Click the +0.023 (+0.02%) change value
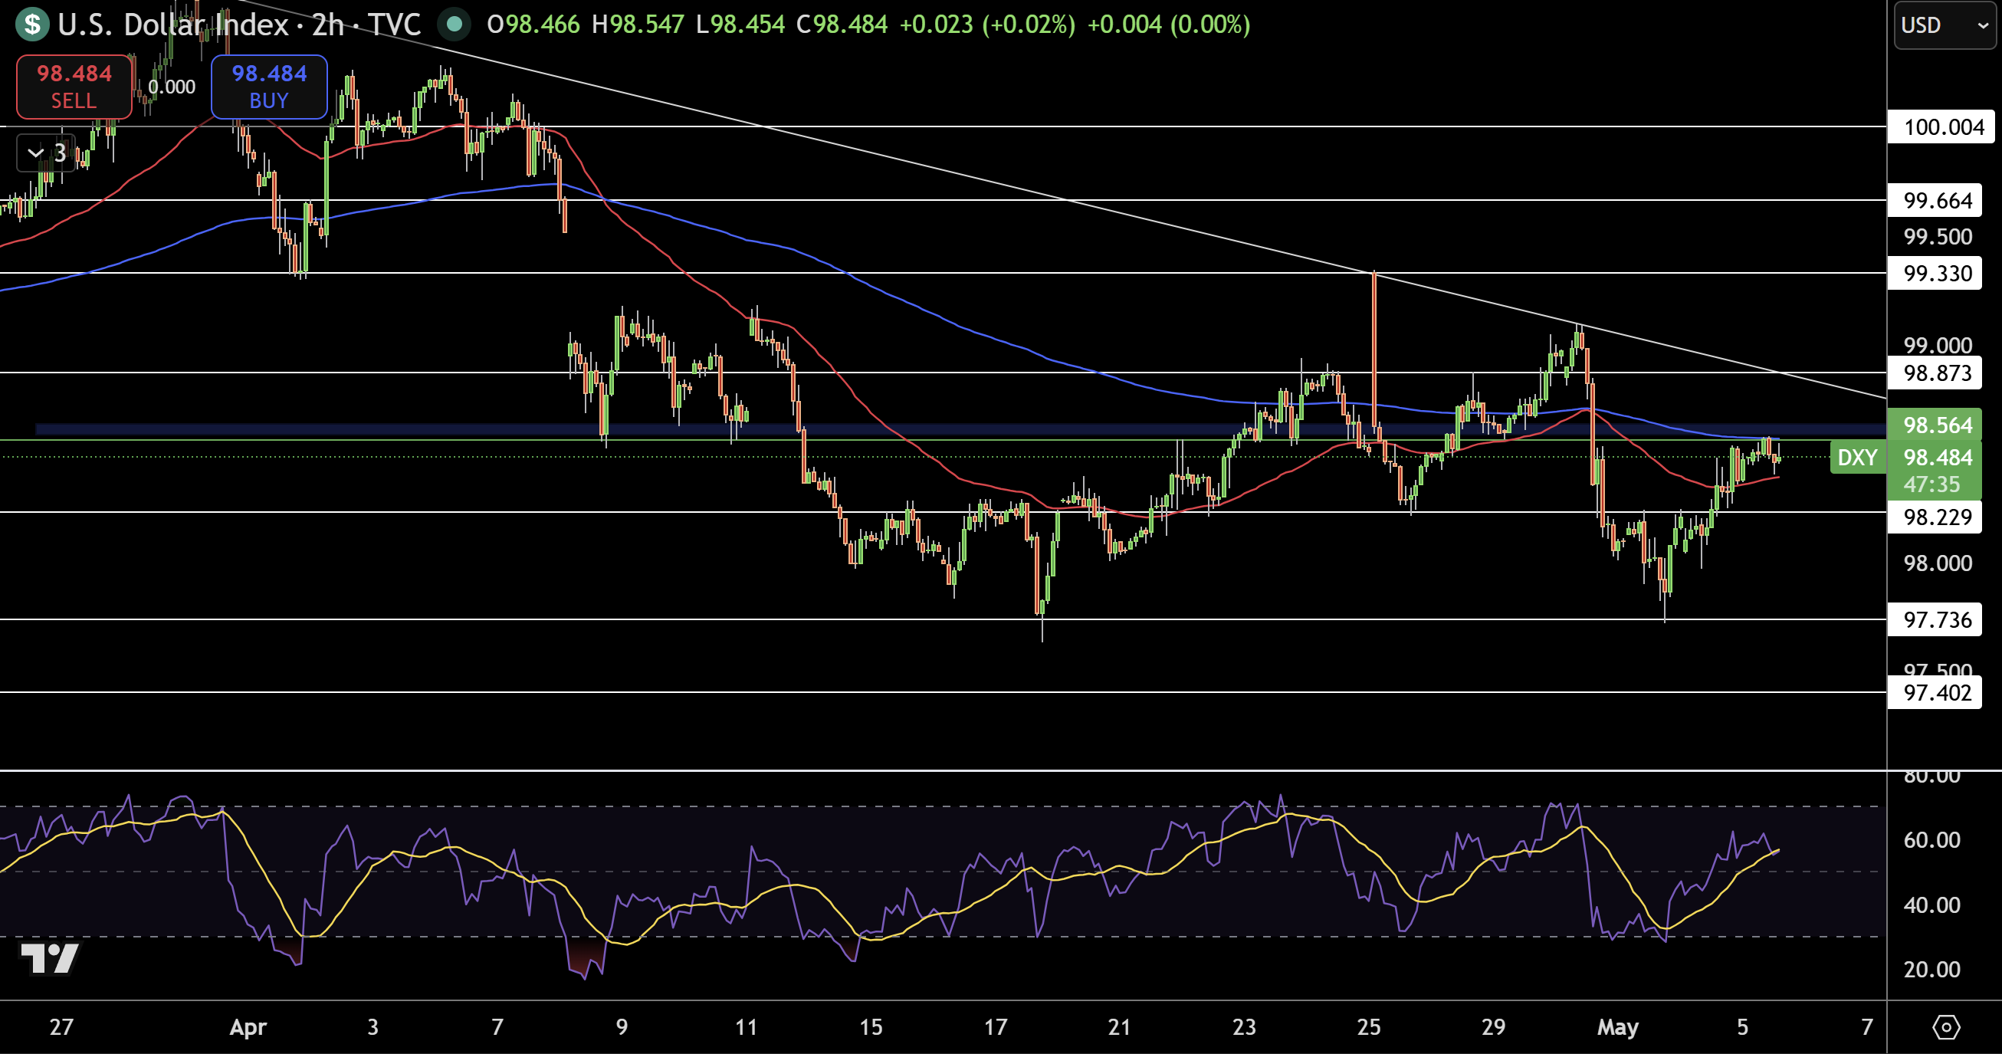 [987, 24]
